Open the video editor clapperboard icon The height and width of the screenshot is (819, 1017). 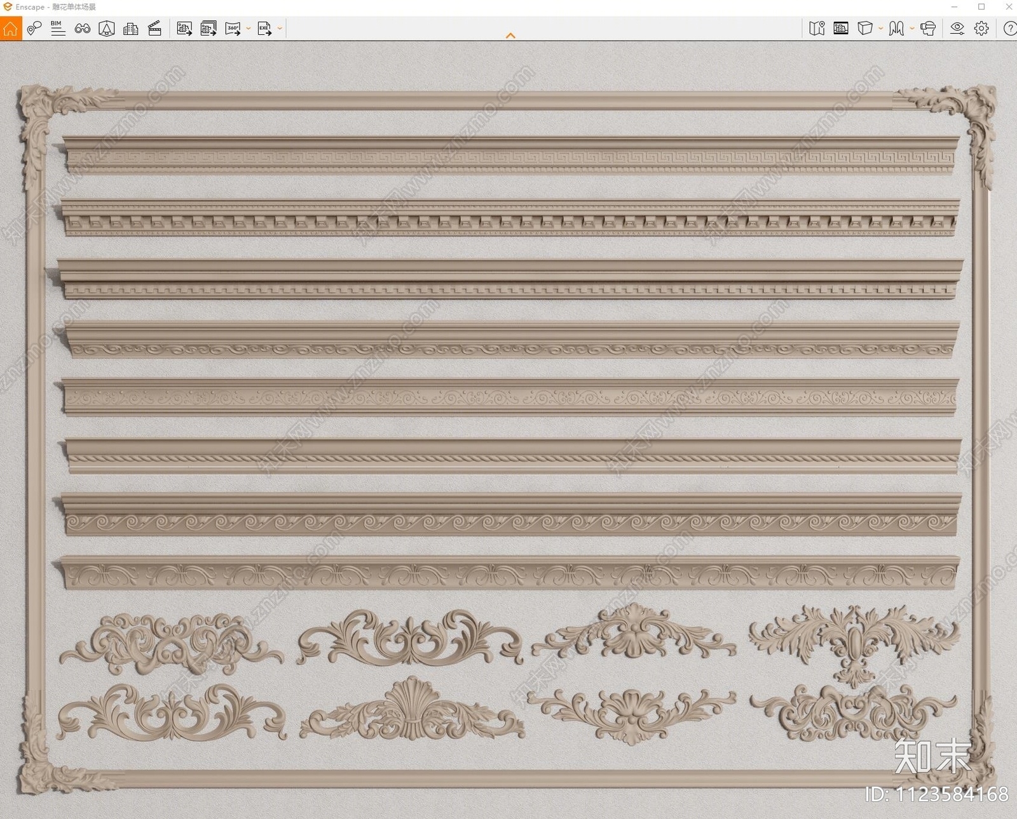[154, 29]
